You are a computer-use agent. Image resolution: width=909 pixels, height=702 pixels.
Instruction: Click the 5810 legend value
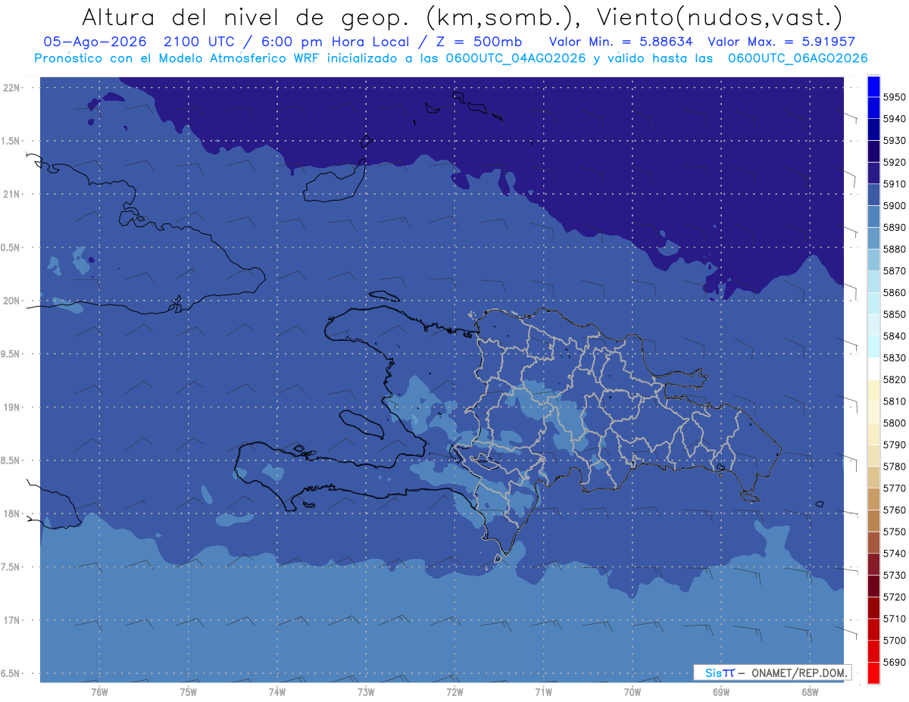coord(895,401)
